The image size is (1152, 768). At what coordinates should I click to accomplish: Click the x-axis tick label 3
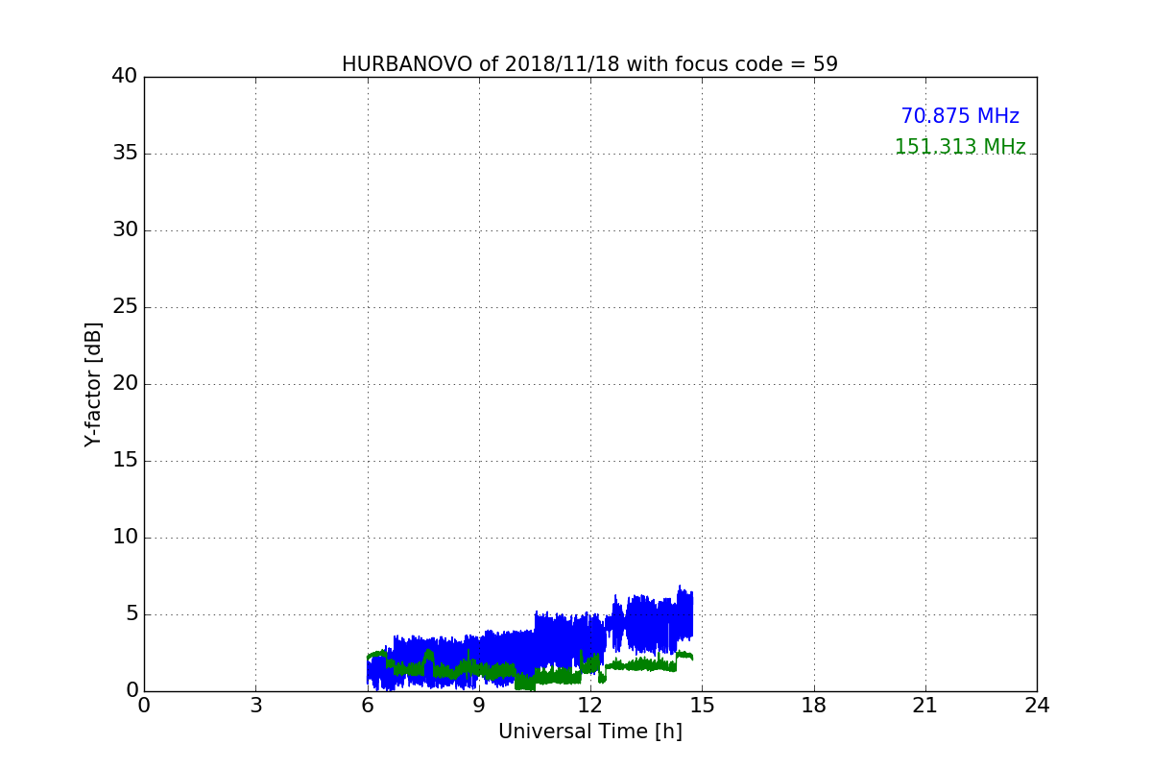pos(255,706)
